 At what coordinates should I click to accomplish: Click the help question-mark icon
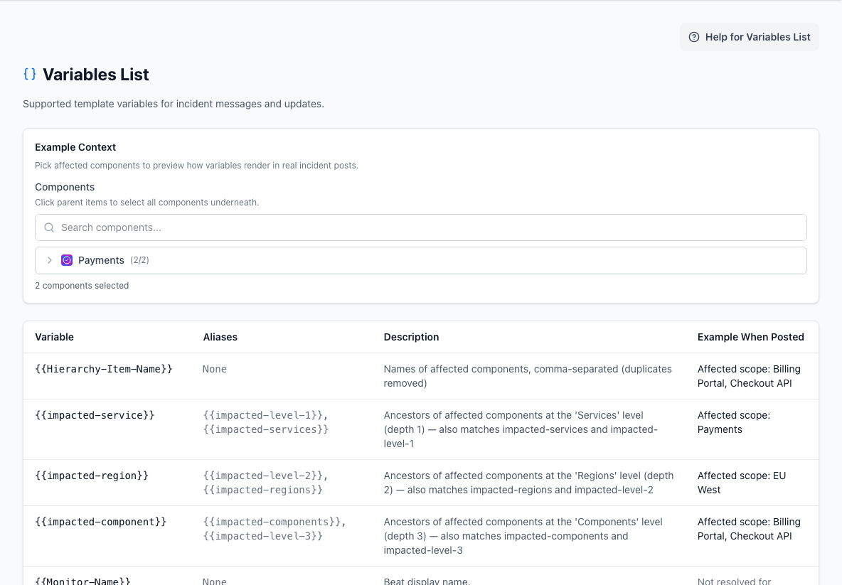(x=694, y=37)
